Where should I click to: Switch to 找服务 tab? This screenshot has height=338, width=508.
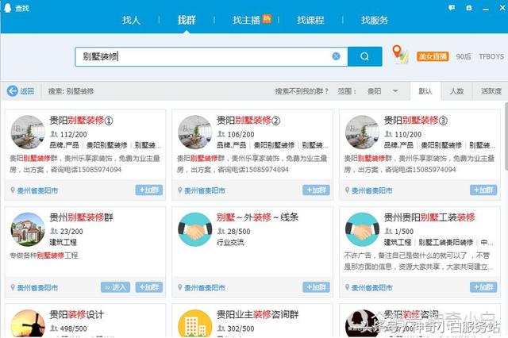375,20
